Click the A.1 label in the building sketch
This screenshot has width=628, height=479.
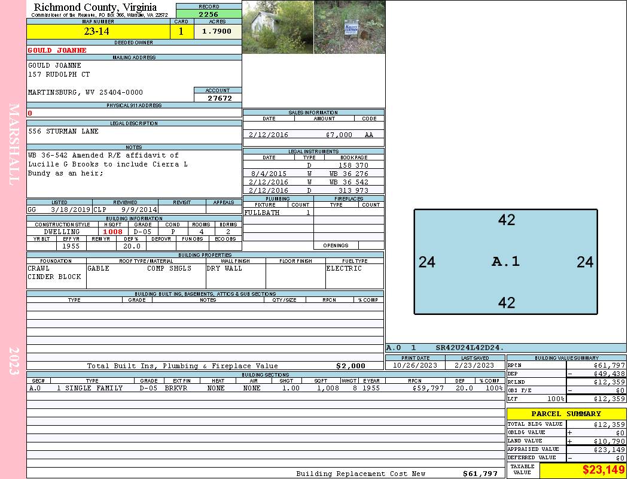pyautogui.click(x=505, y=261)
